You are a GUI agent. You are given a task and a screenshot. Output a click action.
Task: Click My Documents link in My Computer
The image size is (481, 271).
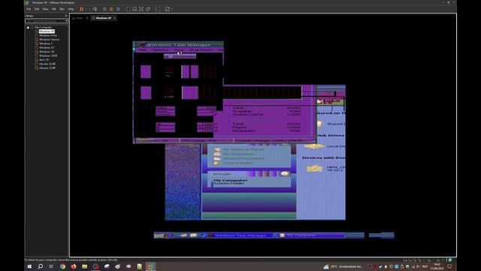coord(239,154)
